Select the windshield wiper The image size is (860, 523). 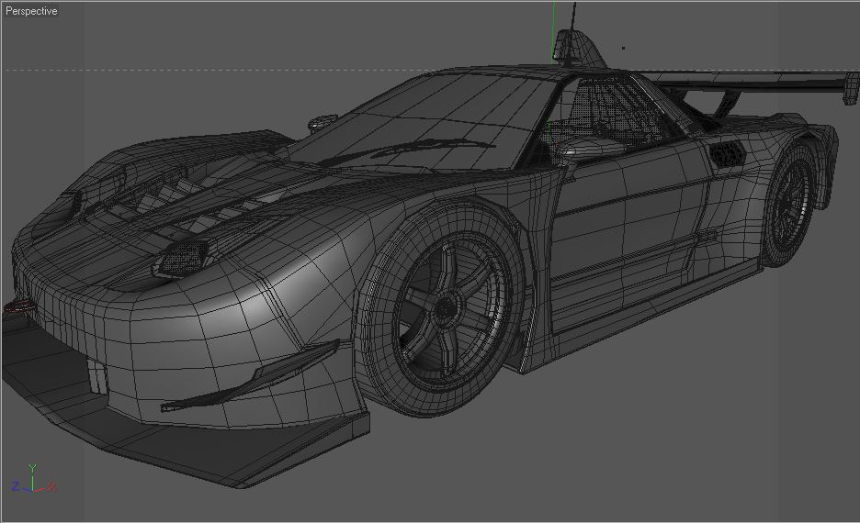[x=406, y=150]
